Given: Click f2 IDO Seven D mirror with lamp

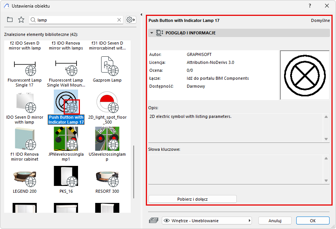Looking at the screenshot, I should [25, 46].
